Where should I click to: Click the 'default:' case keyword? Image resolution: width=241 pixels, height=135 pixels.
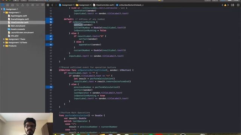click(x=69, y=19)
